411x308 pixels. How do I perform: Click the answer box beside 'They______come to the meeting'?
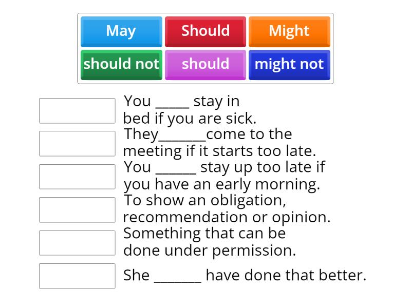coord(77,144)
